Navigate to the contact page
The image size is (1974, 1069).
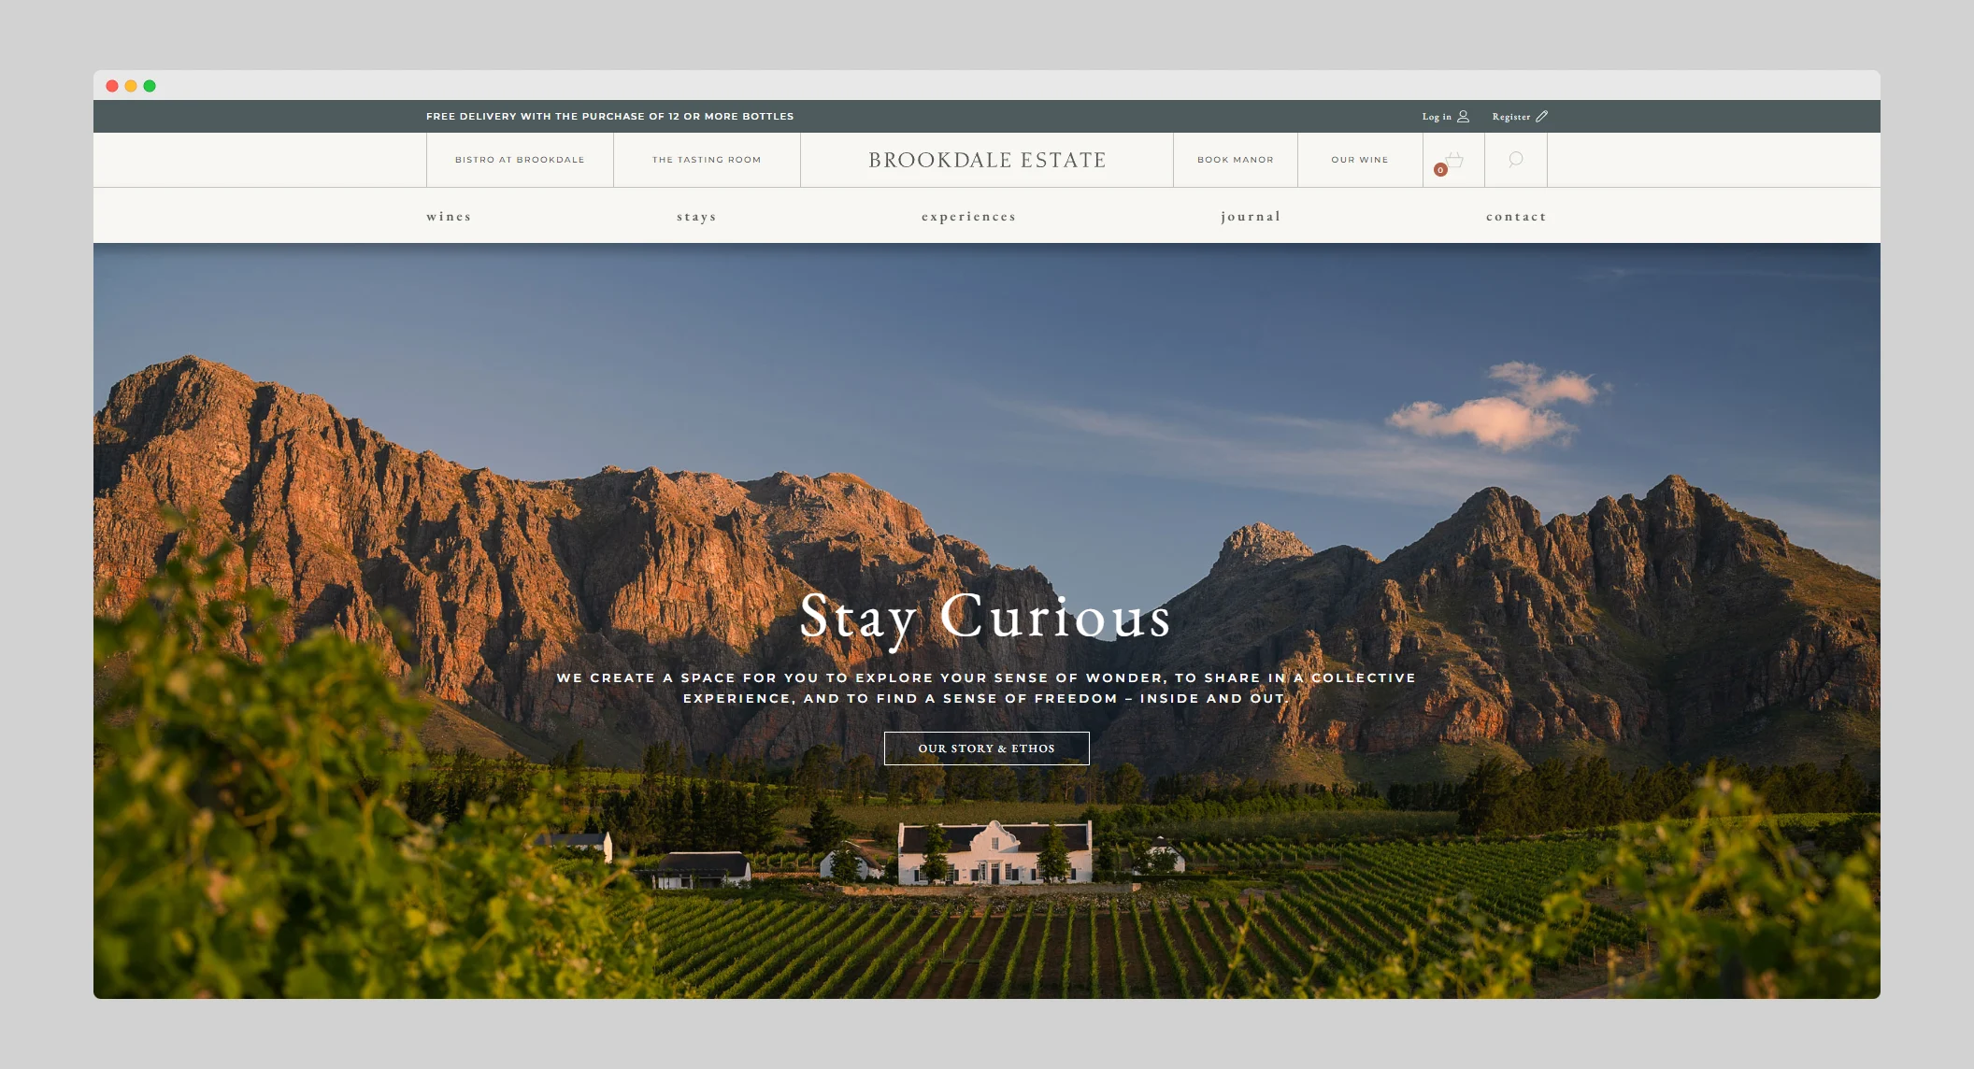(x=1516, y=217)
